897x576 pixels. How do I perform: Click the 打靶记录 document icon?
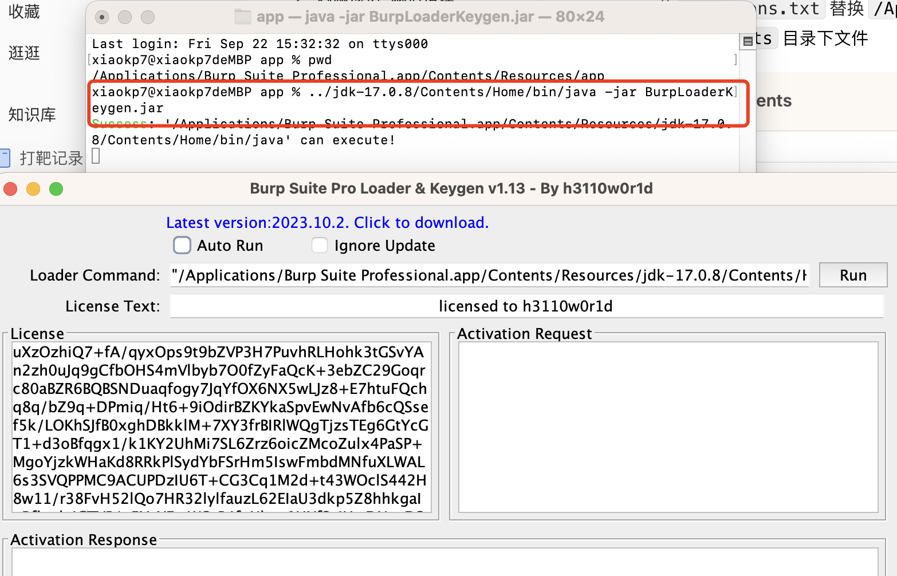[5, 158]
